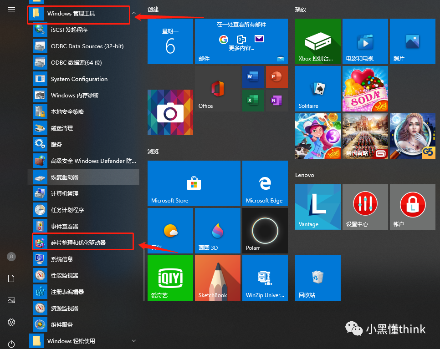Open 高级安全 Windows Defender firewall
The image size is (440, 349).
84,161
